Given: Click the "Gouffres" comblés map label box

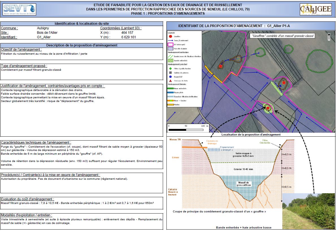Looking at the screenshot, I should 282,36.
